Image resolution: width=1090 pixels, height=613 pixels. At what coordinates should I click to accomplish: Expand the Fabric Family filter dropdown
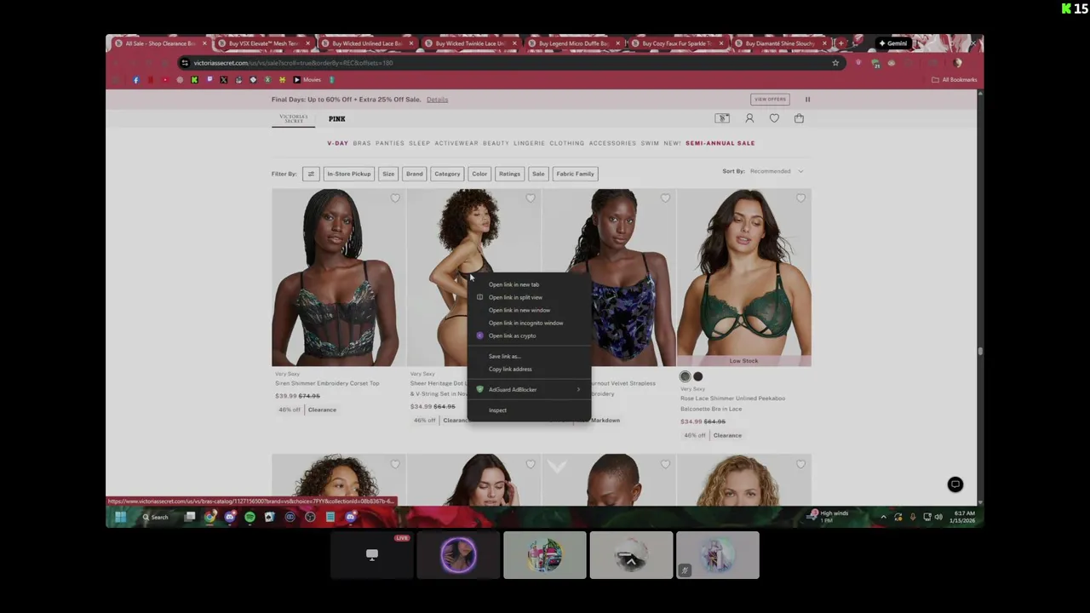(575, 174)
